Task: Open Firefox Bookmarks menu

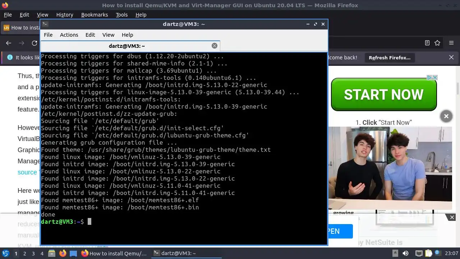Action: pyautogui.click(x=95, y=15)
